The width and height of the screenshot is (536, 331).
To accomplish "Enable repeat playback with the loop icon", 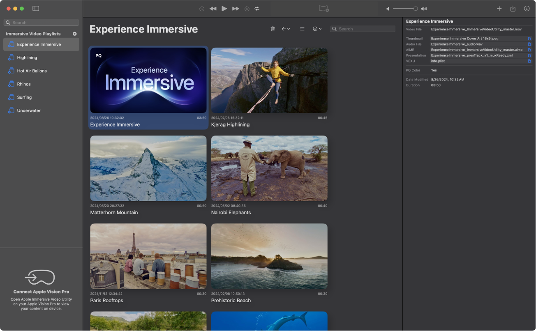I will tap(257, 8).
